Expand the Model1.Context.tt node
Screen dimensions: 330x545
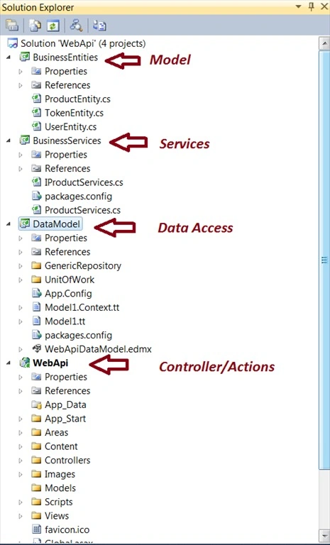(20, 307)
